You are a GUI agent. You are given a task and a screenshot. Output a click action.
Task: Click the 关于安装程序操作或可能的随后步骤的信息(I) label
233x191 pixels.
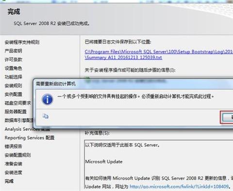pyautogui.click(x=130, y=70)
